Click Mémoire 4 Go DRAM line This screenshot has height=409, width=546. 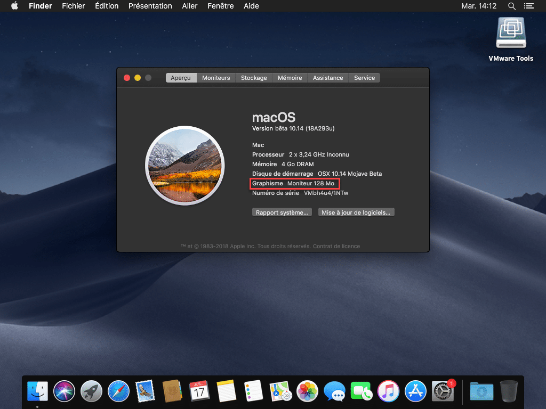[x=283, y=164]
